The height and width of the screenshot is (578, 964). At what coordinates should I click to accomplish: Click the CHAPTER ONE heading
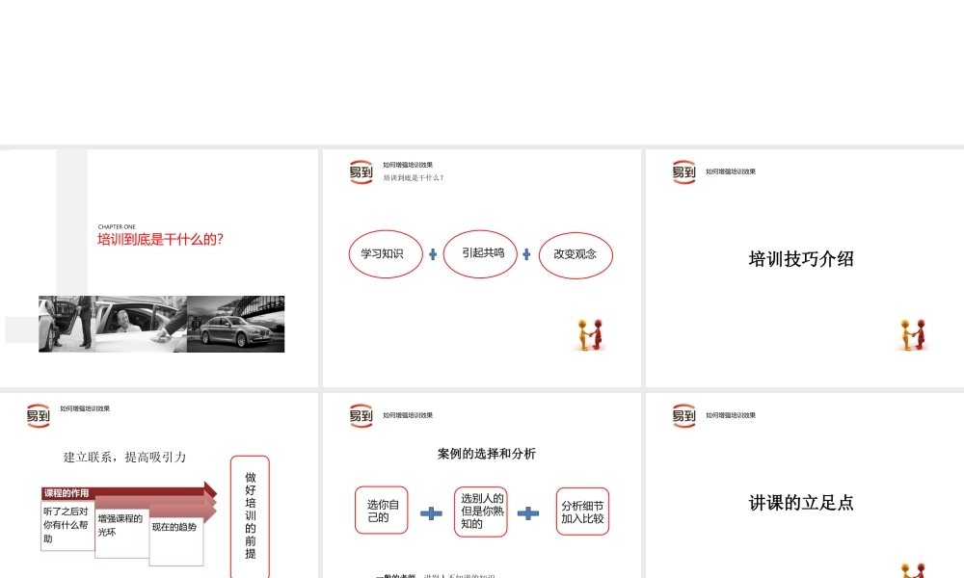click(116, 227)
